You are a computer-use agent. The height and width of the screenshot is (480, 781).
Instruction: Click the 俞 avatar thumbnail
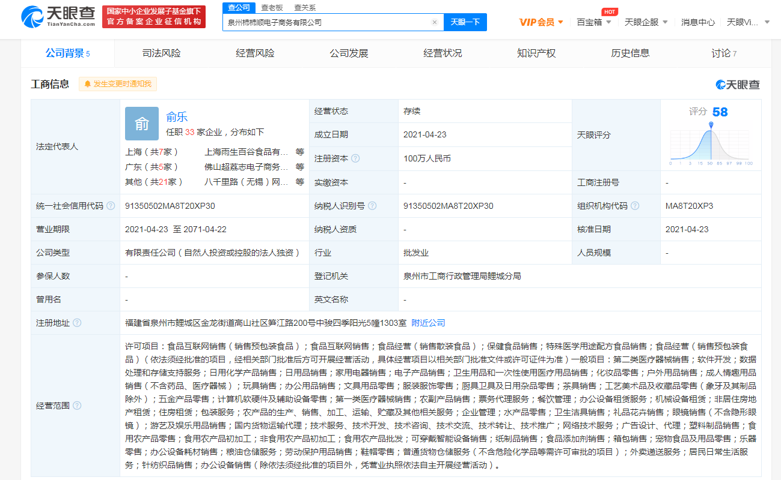coord(142,124)
